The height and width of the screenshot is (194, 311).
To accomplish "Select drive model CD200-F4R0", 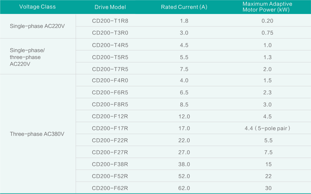I will coord(110,81).
